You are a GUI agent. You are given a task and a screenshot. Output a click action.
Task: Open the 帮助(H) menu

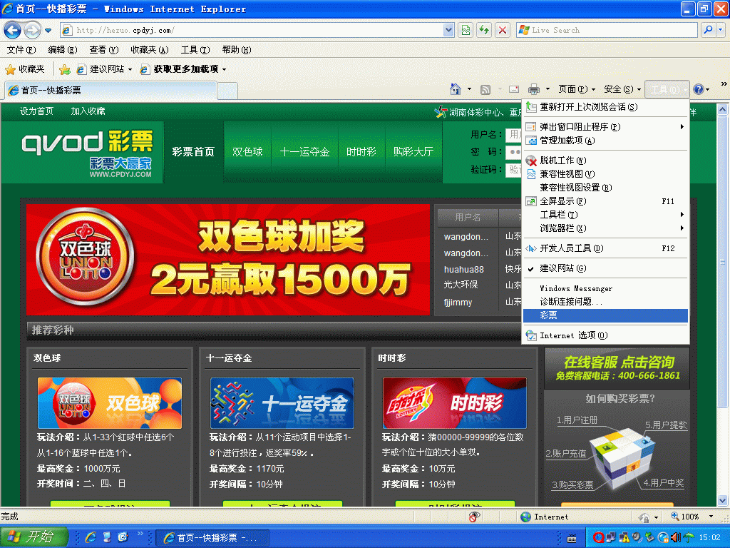pos(237,50)
